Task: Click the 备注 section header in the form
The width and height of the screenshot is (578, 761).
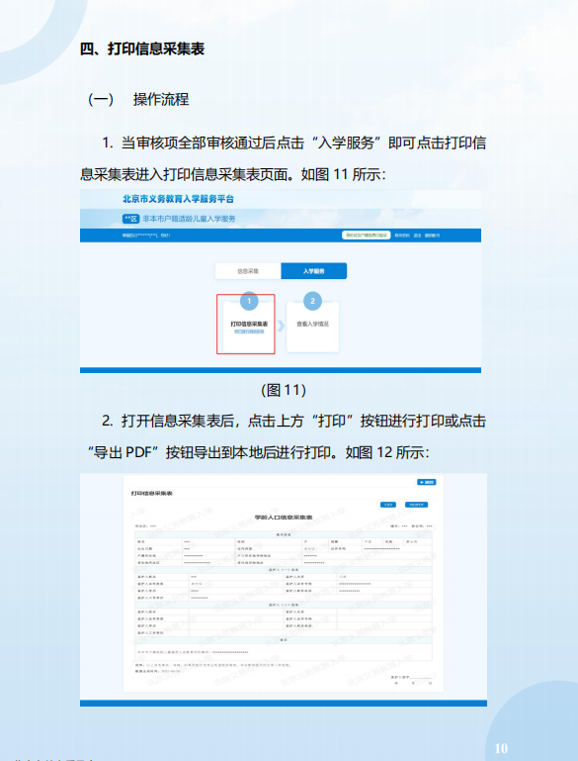Action: pos(284,640)
